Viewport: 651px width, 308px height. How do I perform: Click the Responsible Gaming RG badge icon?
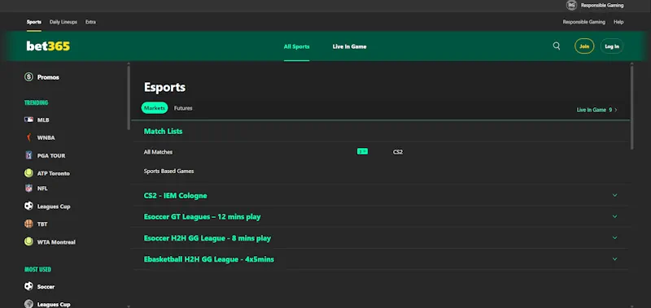(571, 6)
